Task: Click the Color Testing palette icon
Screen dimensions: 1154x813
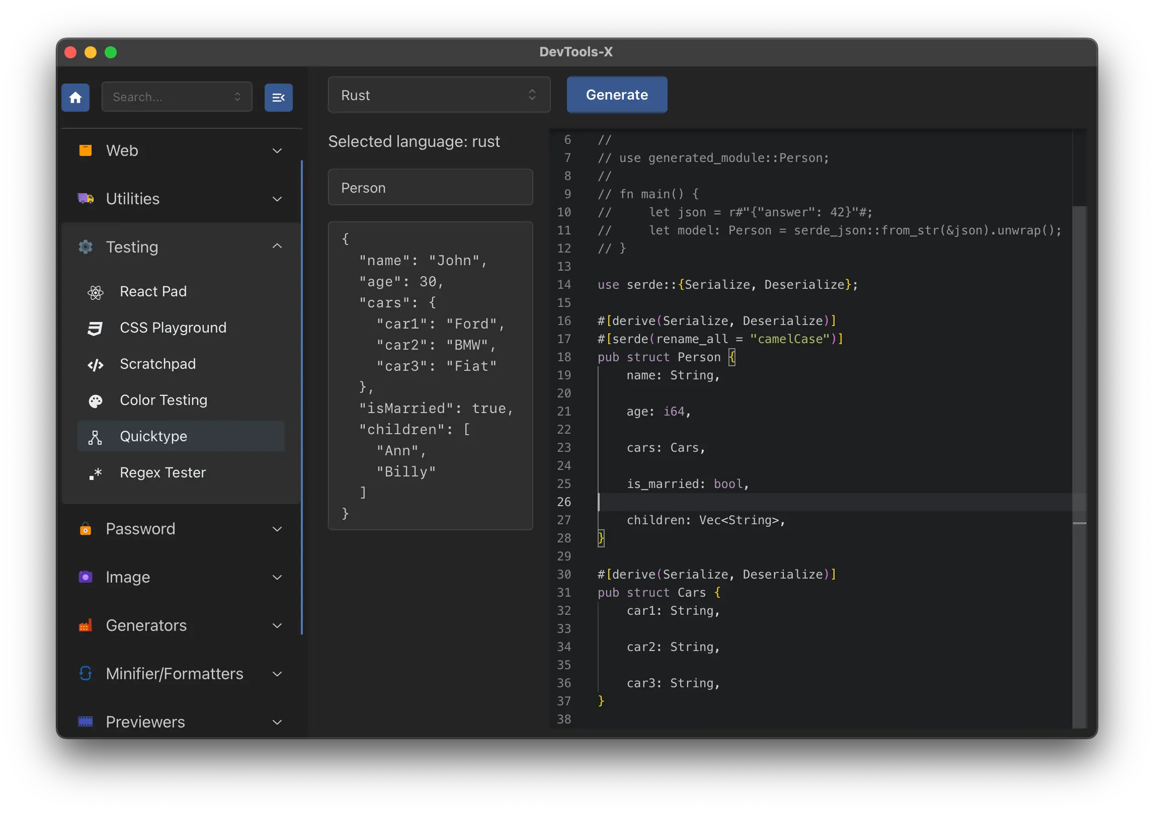Action: pos(95,401)
